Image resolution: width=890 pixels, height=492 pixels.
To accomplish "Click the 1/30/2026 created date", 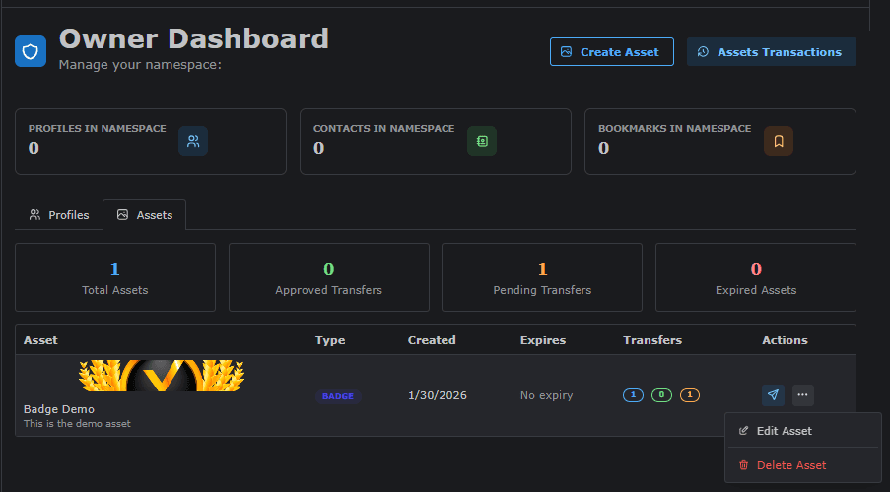I will click(437, 395).
